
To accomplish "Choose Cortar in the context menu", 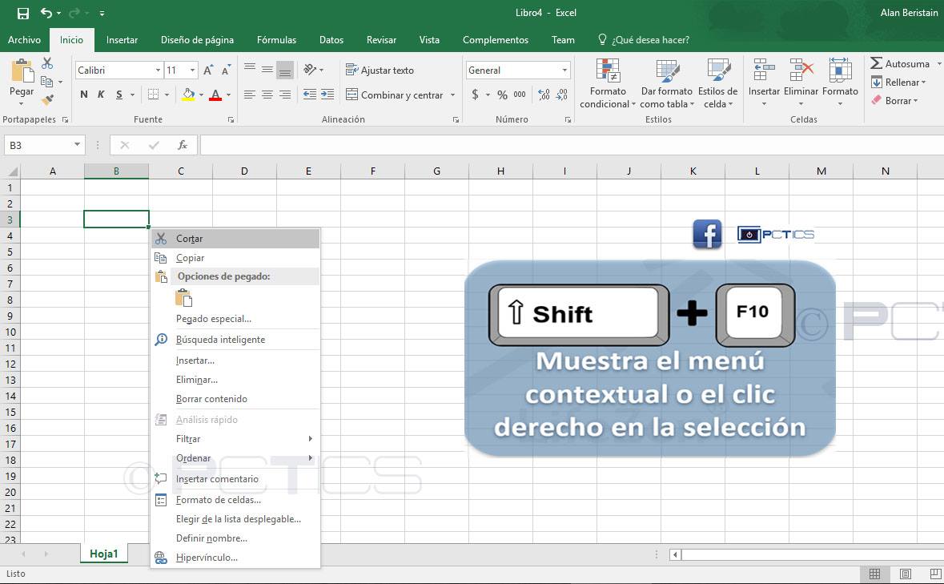I will point(235,239).
